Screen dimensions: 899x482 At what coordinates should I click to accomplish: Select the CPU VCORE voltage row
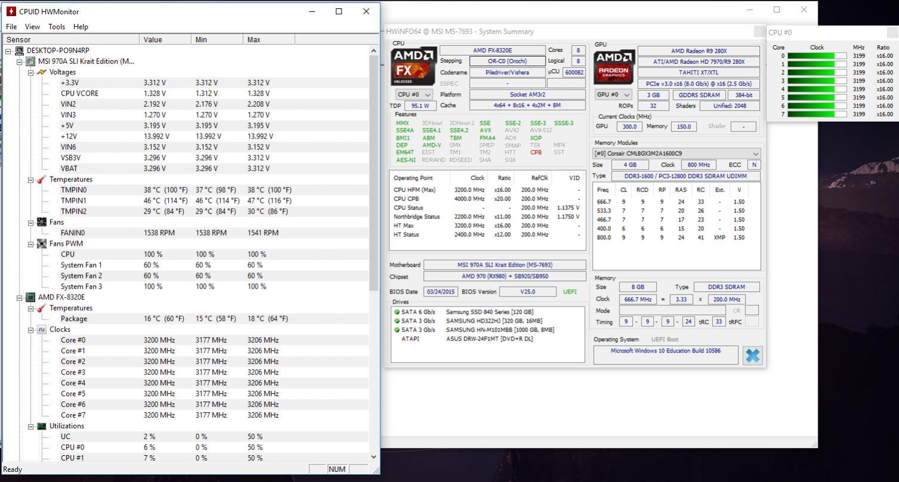click(185, 94)
